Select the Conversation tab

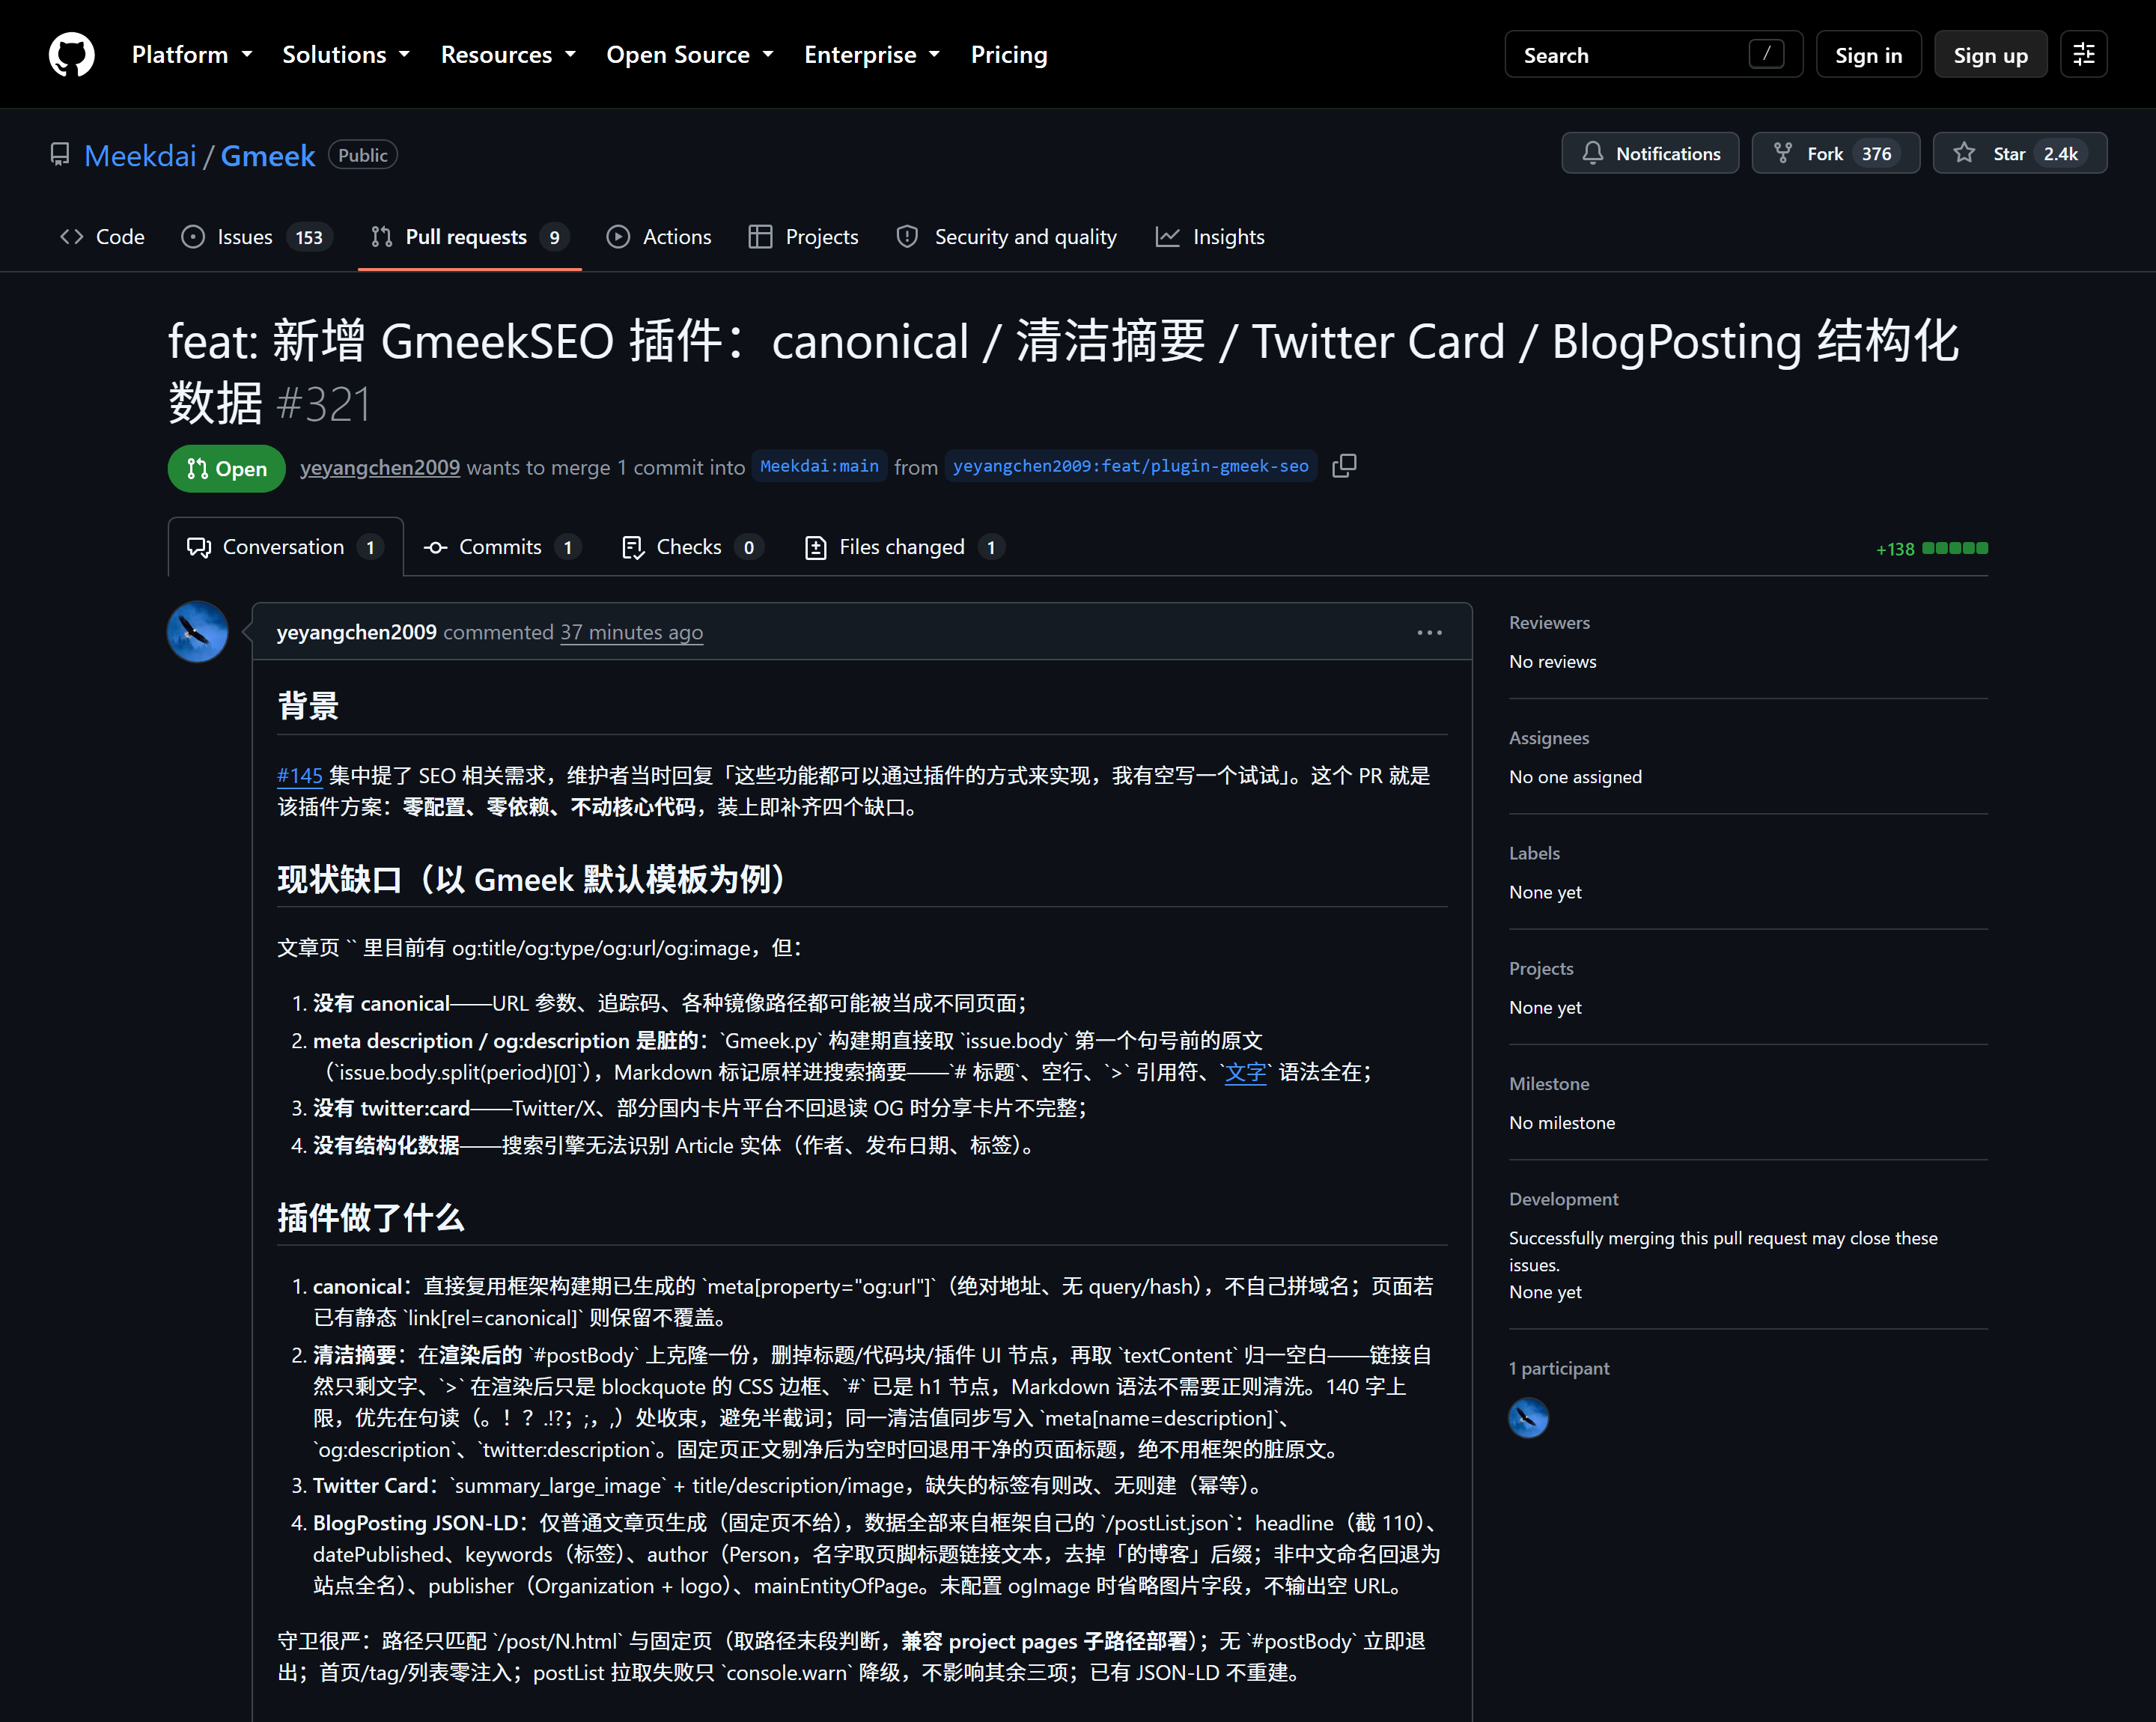[285, 547]
